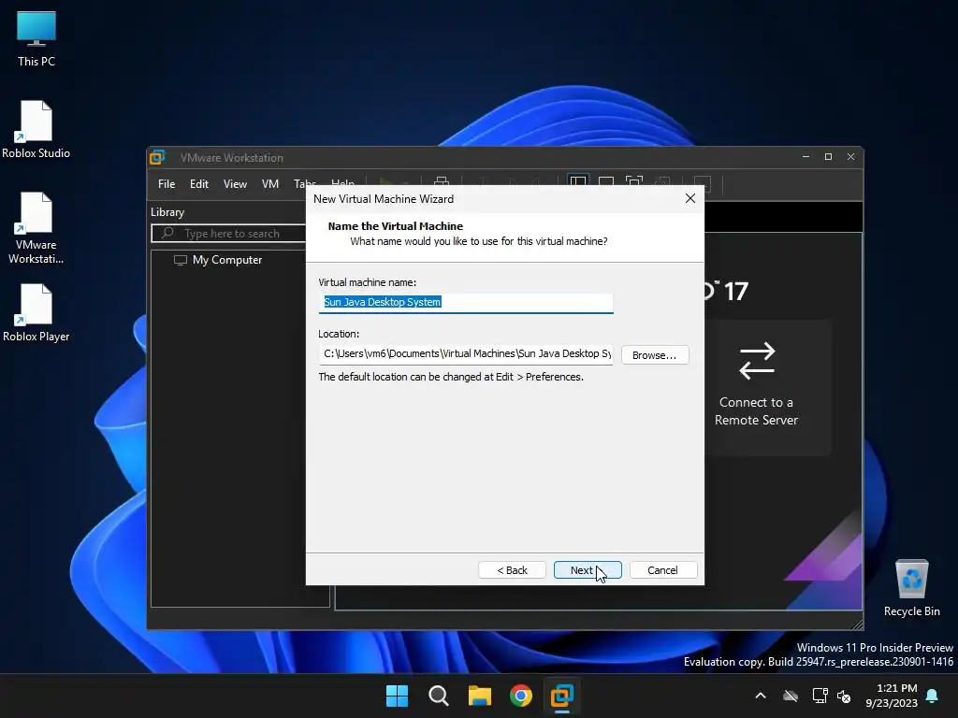Screen dimensions: 958x718
Task: Open the File menu
Action: [x=167, y=184]
